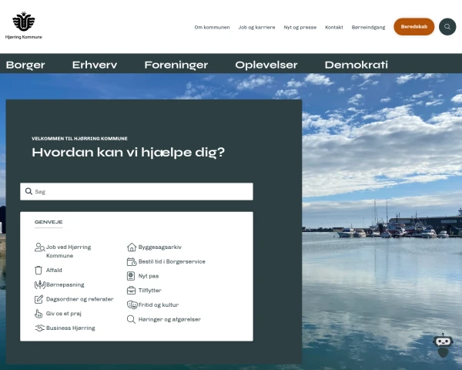Open the Byggesagsarkiv shortcut link

(x=160, y=247)
